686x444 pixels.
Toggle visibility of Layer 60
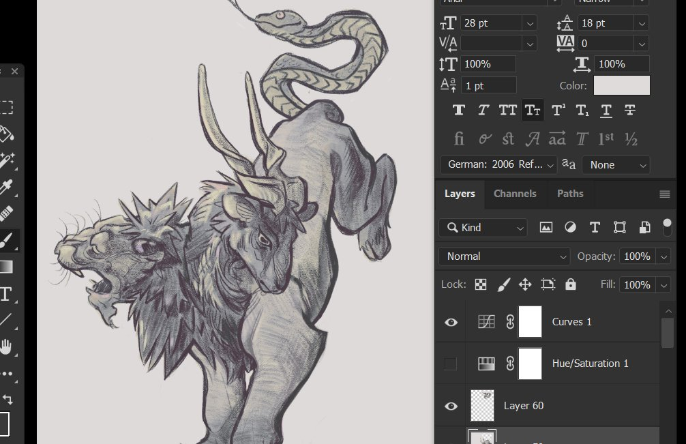coord(451,406)
